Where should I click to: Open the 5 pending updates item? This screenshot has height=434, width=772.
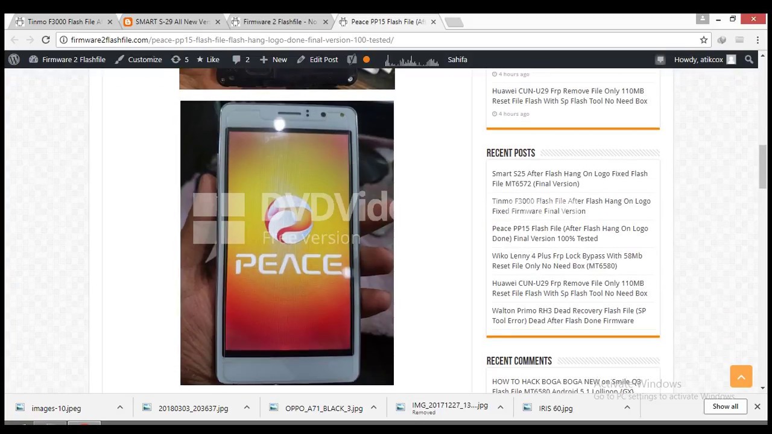(180, 60)
